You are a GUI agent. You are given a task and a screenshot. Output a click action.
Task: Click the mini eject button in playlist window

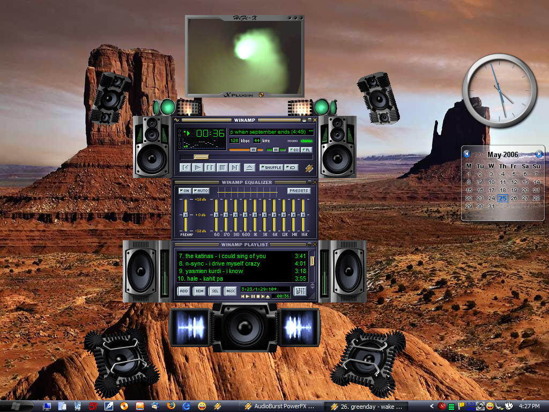[268, 296]
